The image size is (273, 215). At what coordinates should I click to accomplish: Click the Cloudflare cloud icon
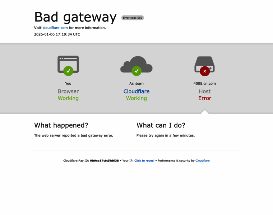(136, 64)
